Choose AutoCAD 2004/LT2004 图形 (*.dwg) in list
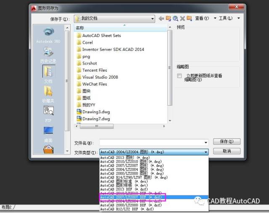This screenshot has width=269, height=213. pyautogui.click(x=154, y=169)
